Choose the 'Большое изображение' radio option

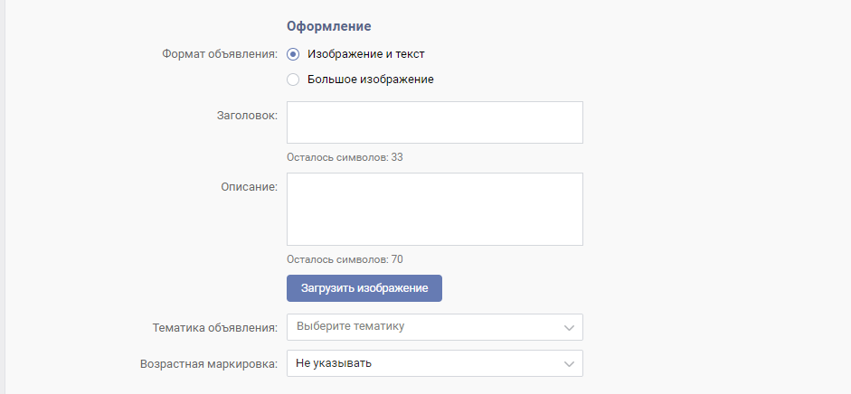point(293,80)
